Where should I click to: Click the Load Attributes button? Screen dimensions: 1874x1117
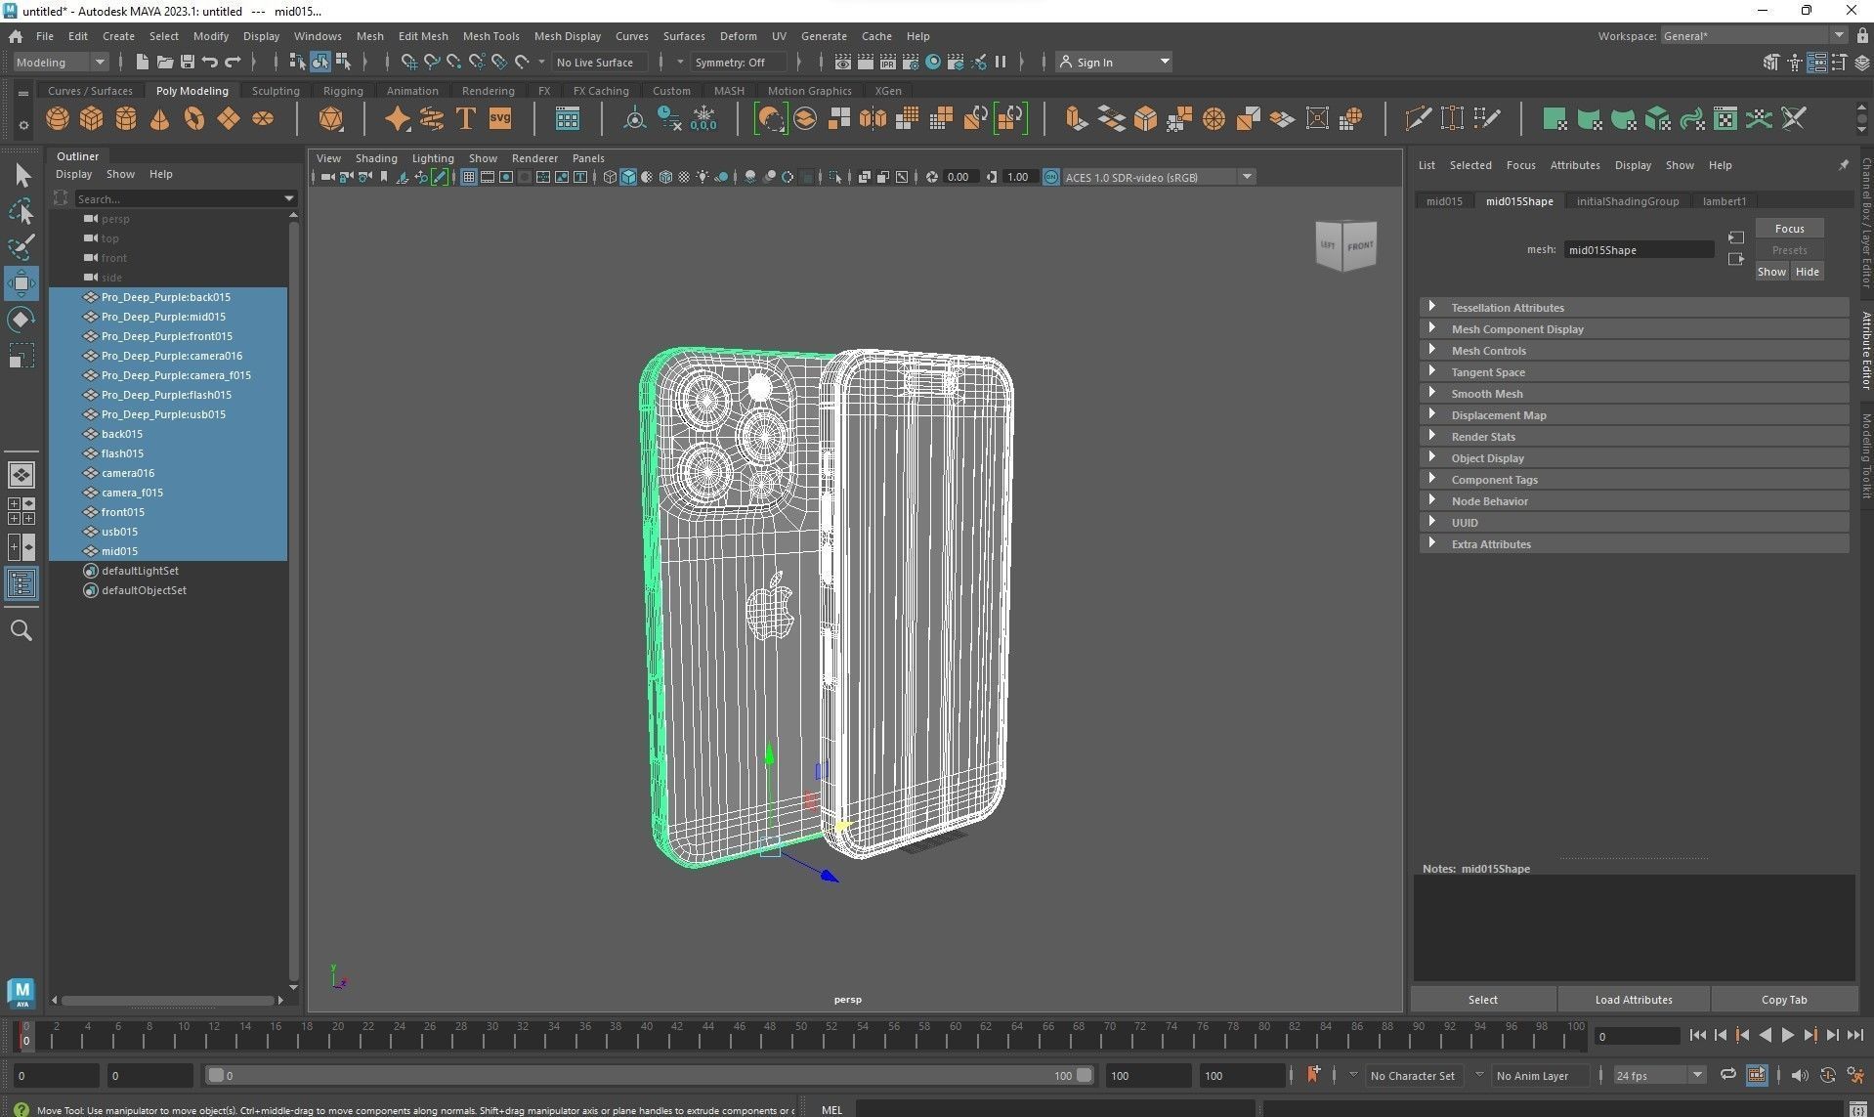[1634, 1000]
